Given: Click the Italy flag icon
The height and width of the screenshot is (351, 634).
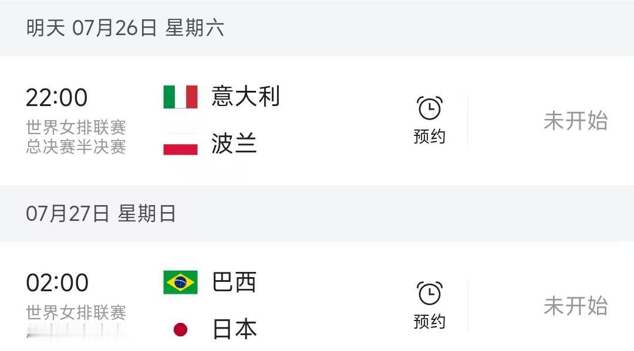Looking at the screenshot, I should pos(180,97).
